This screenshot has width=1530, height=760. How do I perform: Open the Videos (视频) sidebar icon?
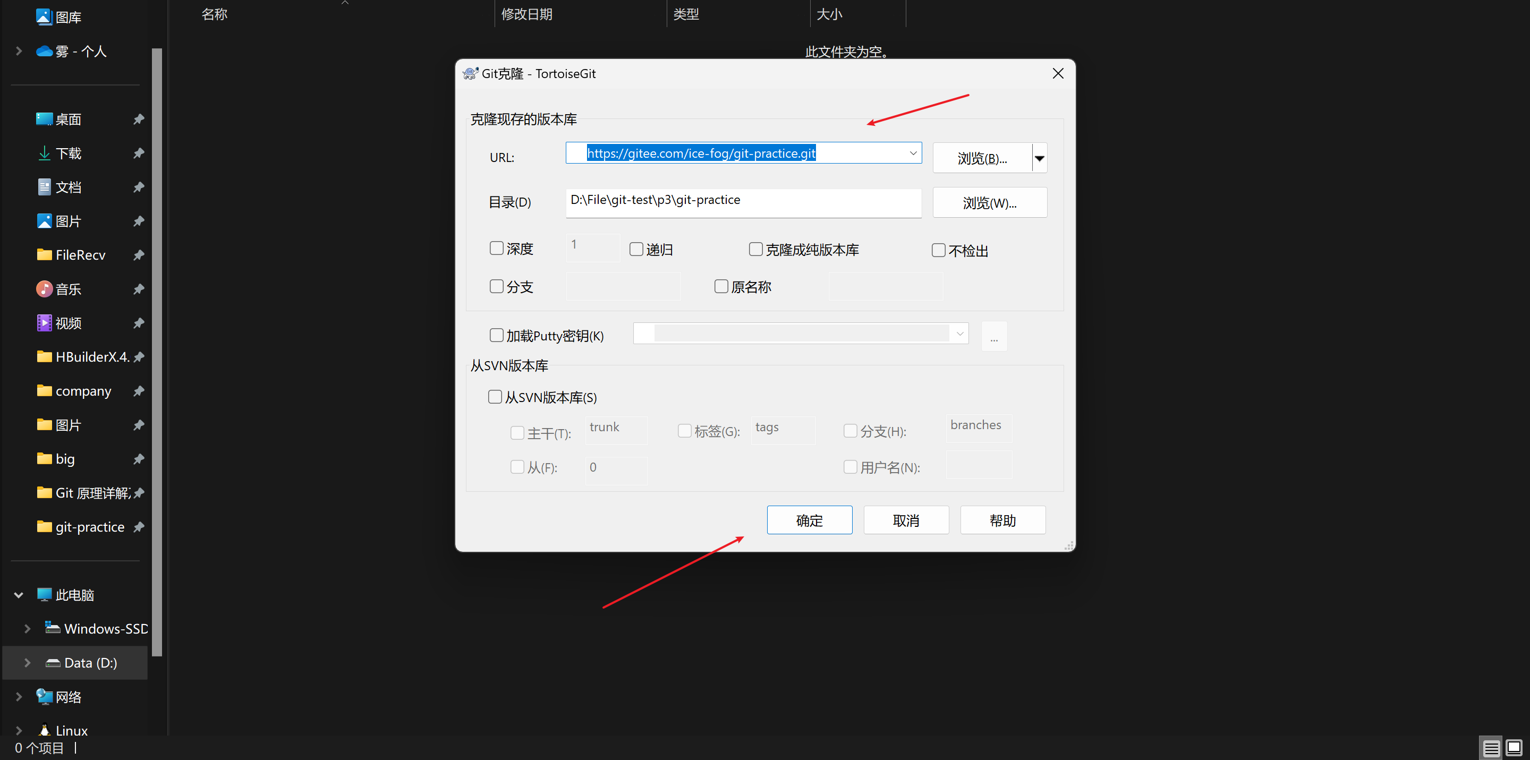tap(44, 323)
